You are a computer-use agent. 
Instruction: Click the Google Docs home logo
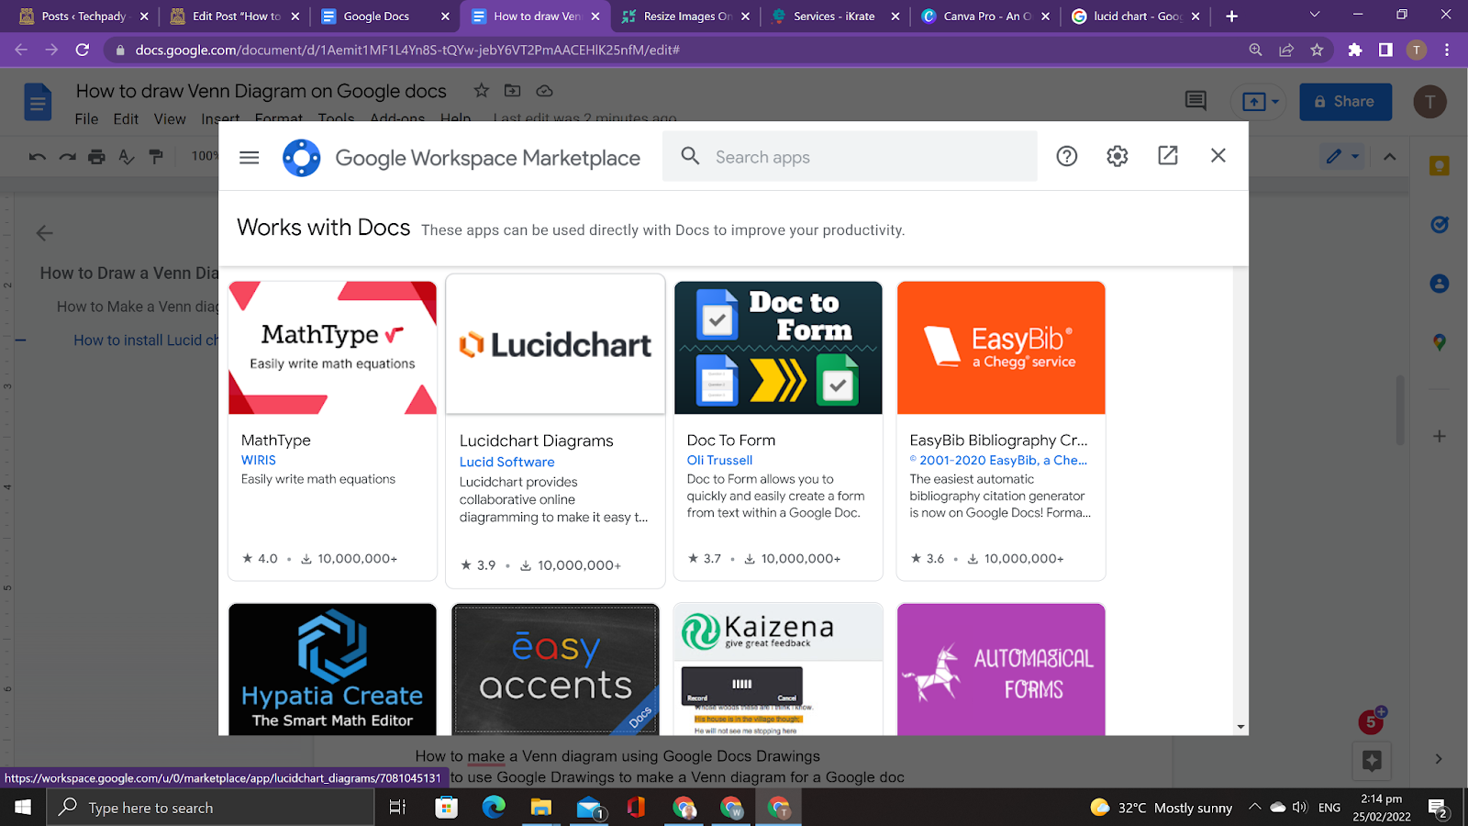click(x=38, y=102)
